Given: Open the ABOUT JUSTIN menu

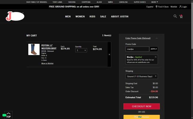Looking at the screenshot, I should point(120,17).
